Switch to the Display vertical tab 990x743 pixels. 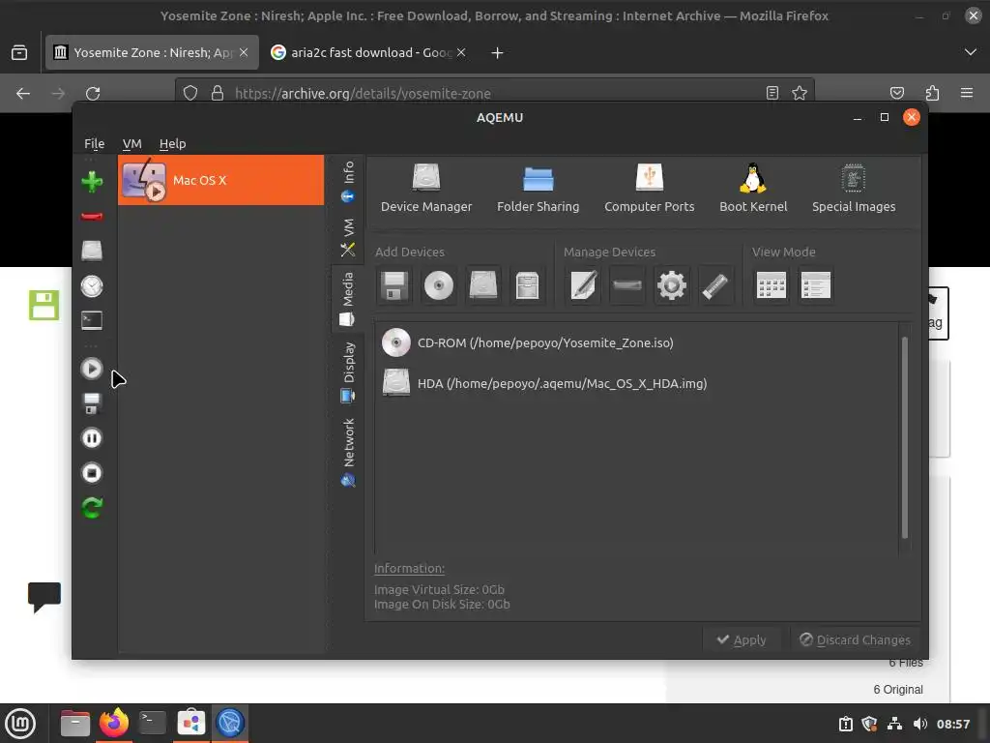[348, 372]
